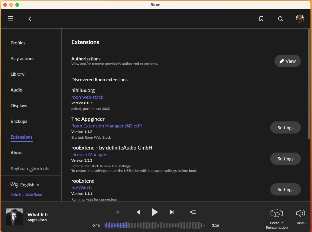Open Settings for rooWatch
312x232 pixels.
click(285, 189)
